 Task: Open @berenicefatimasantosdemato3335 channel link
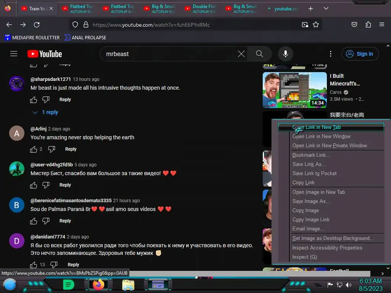pos(71,201)
